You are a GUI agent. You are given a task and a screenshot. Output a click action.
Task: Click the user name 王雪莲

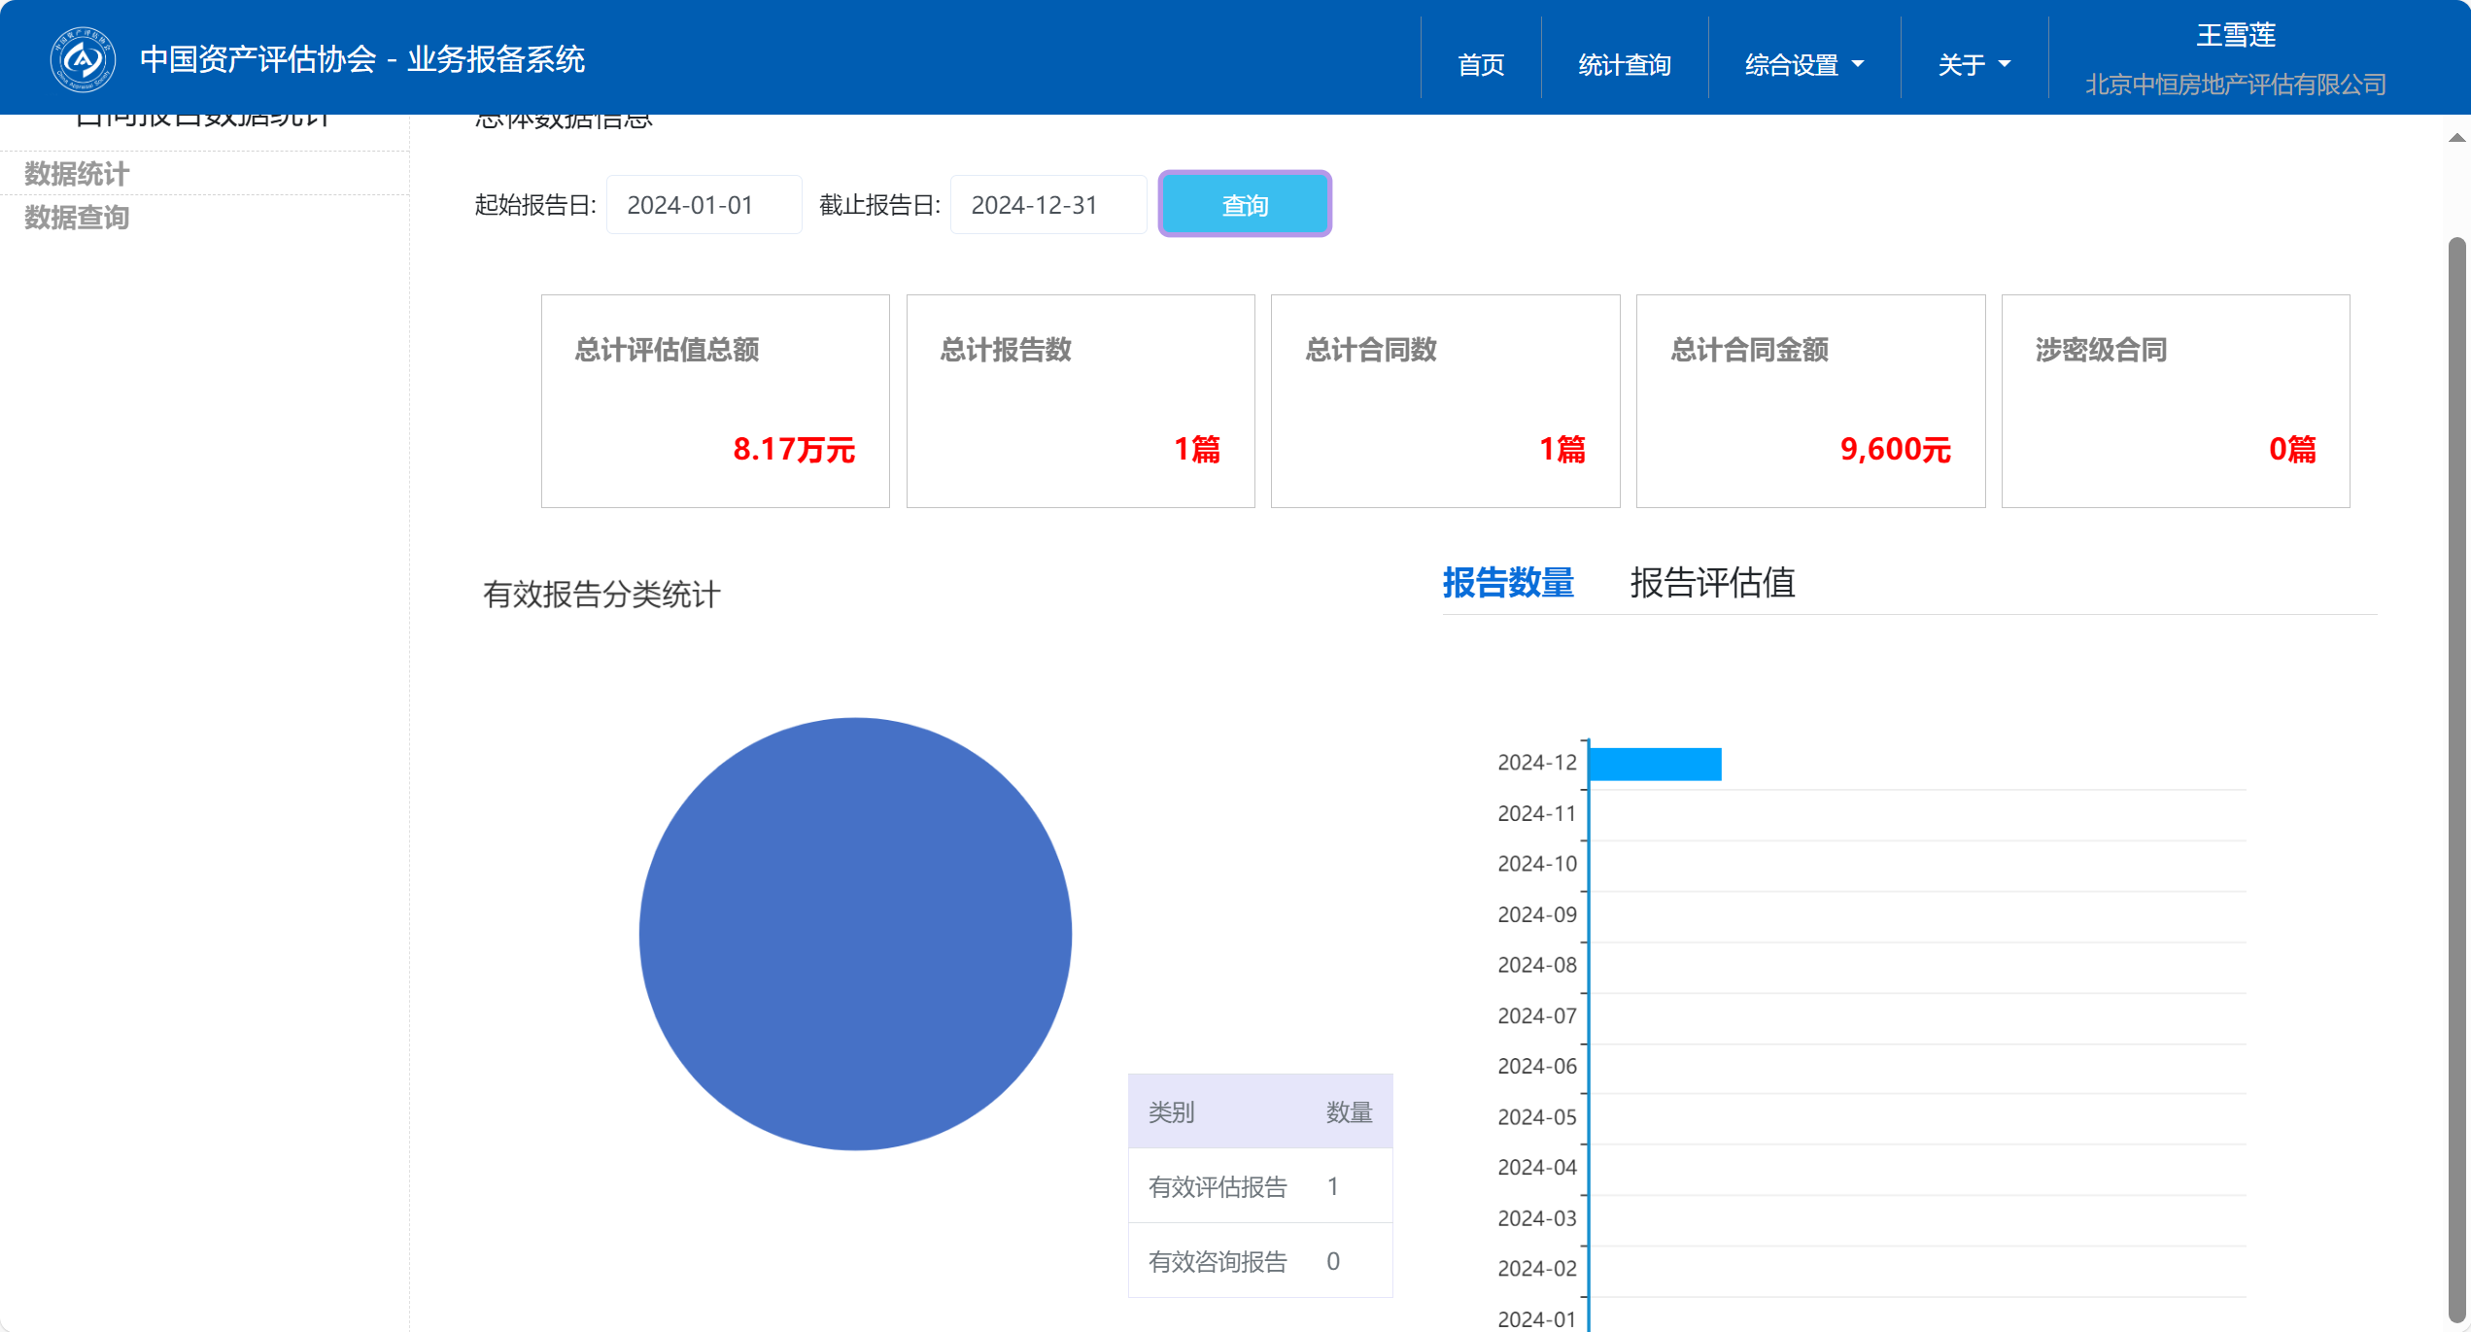(2235, 36)
